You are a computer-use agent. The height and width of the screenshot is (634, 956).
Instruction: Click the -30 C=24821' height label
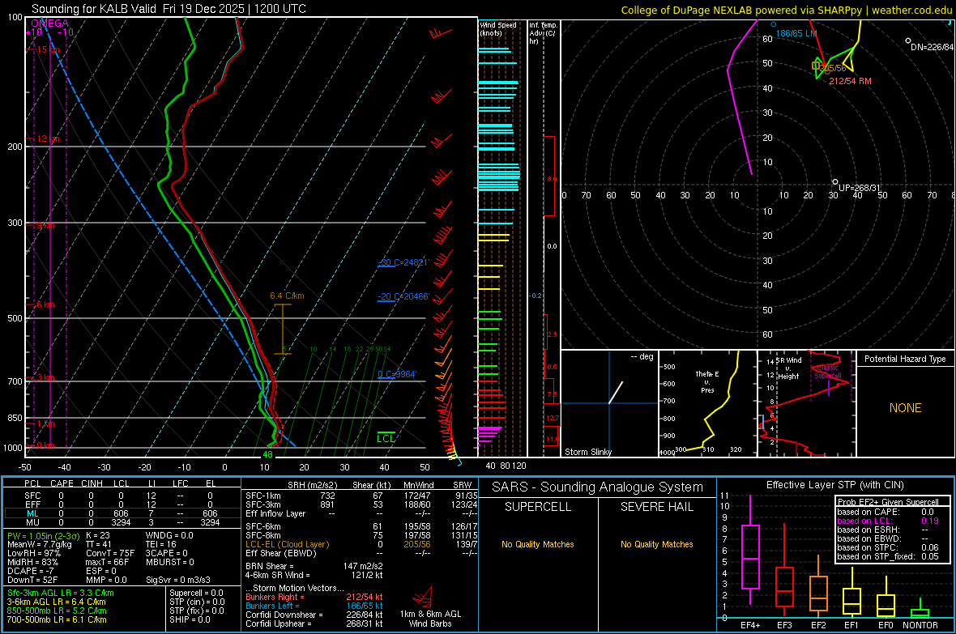pyautogui.click(x=403, y=262)
